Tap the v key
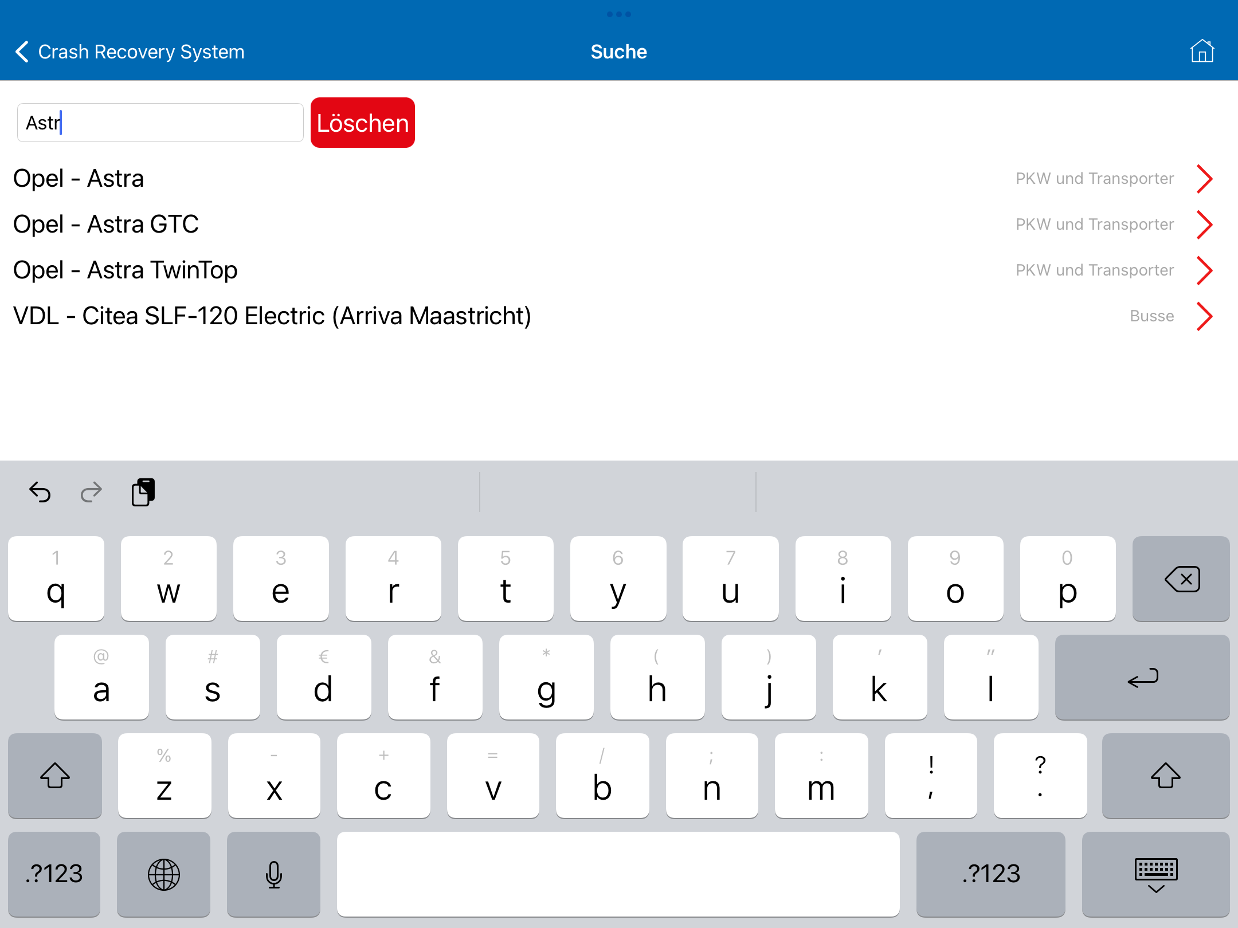This screenshot has width=1238, height=928. (493, 776)
